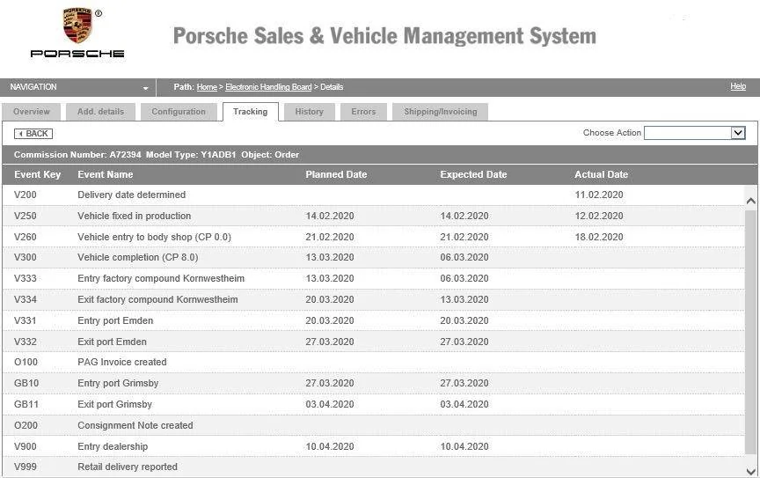This screenshot has width=760, height=478.
Task: Open the History tab
Action: pos(310,112)
